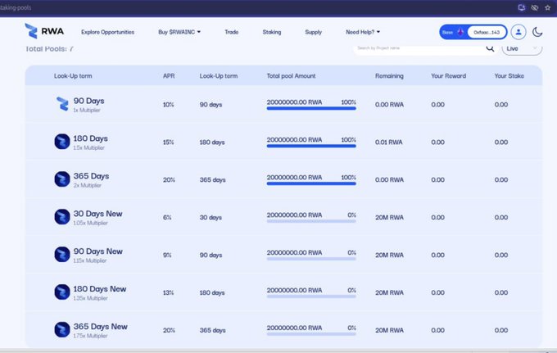Click the 90 Days pool progress bar

(311, 108)
